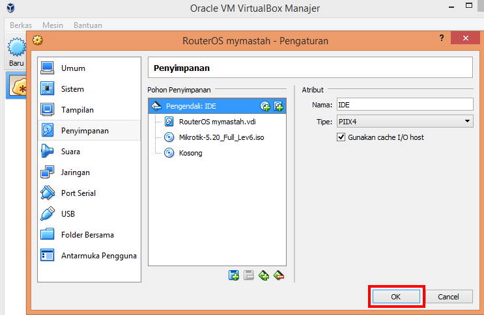Viewport: 484px width, 315px height.
Task: Open the Tipe PIIX4 dropdown
Action: pyautogui.click(x=405, y=121)
